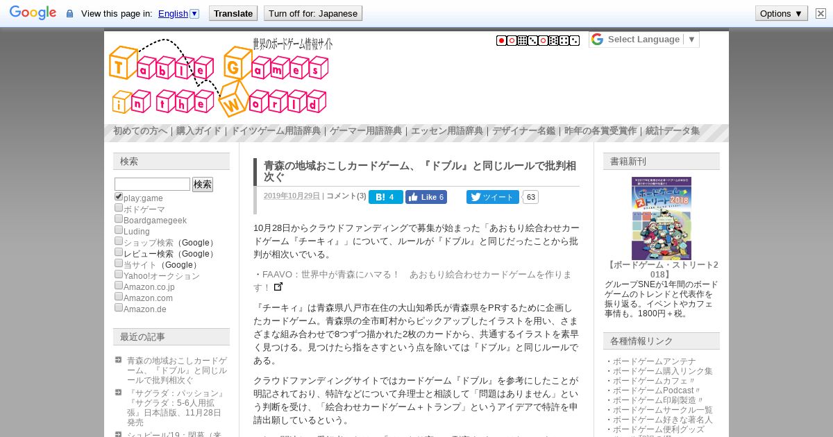Open ボードゲームカフェ link

tap(654, 381)
